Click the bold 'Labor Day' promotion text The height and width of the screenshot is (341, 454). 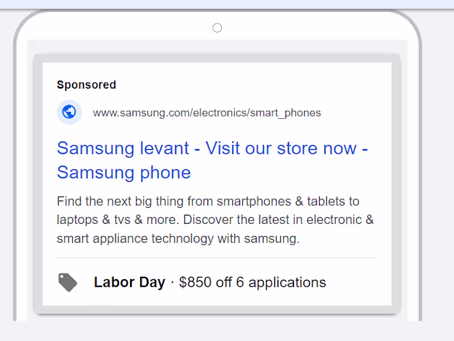tap(129, 282)
